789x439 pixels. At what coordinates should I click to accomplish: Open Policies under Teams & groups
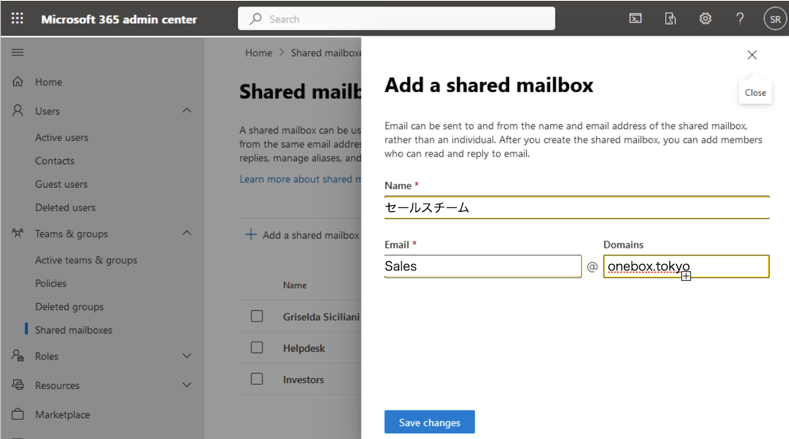(51, 283)
